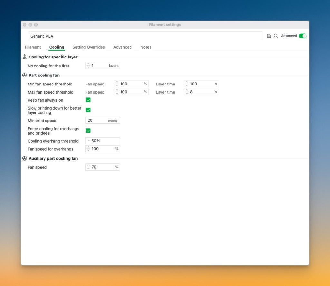This screenshot has height=286, width=330.
Task: Click the stepper on Fan speed for overhangs
Action: 88,149
